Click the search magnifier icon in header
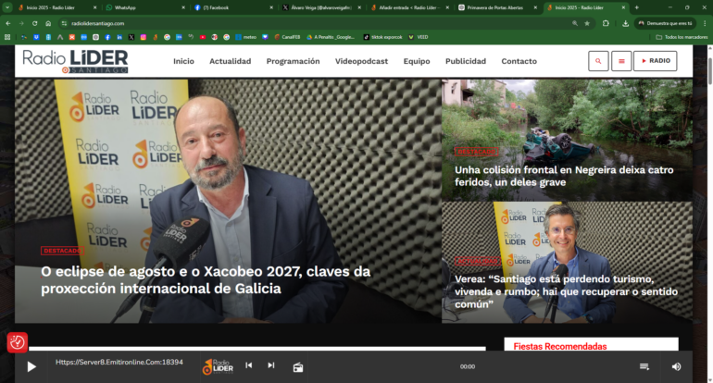This screenshot has width=713, height=383. (x=598, y=61)
